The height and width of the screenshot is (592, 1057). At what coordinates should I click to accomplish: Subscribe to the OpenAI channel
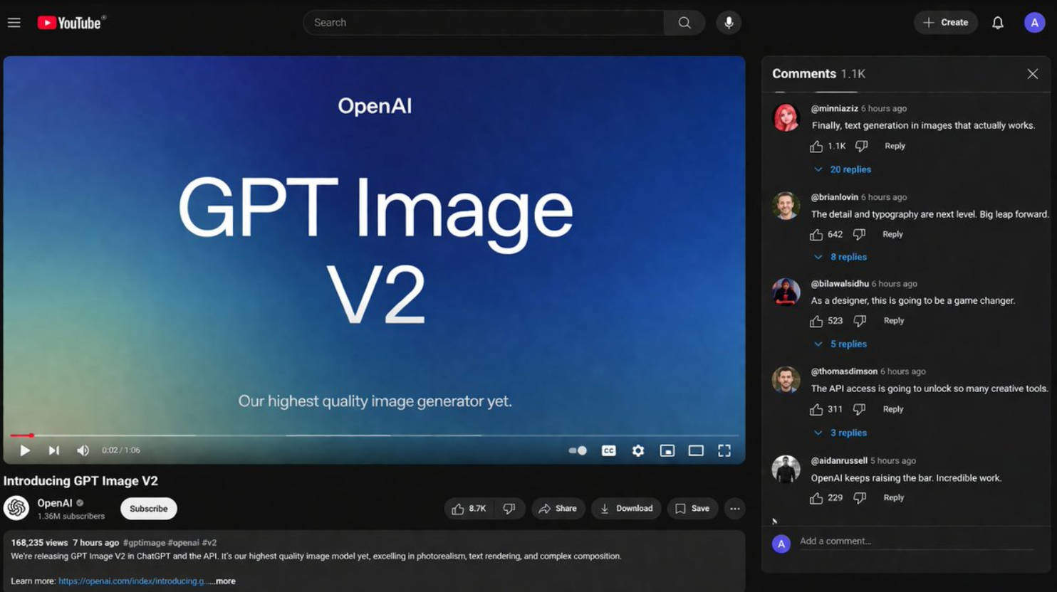[x=148, y=509]
